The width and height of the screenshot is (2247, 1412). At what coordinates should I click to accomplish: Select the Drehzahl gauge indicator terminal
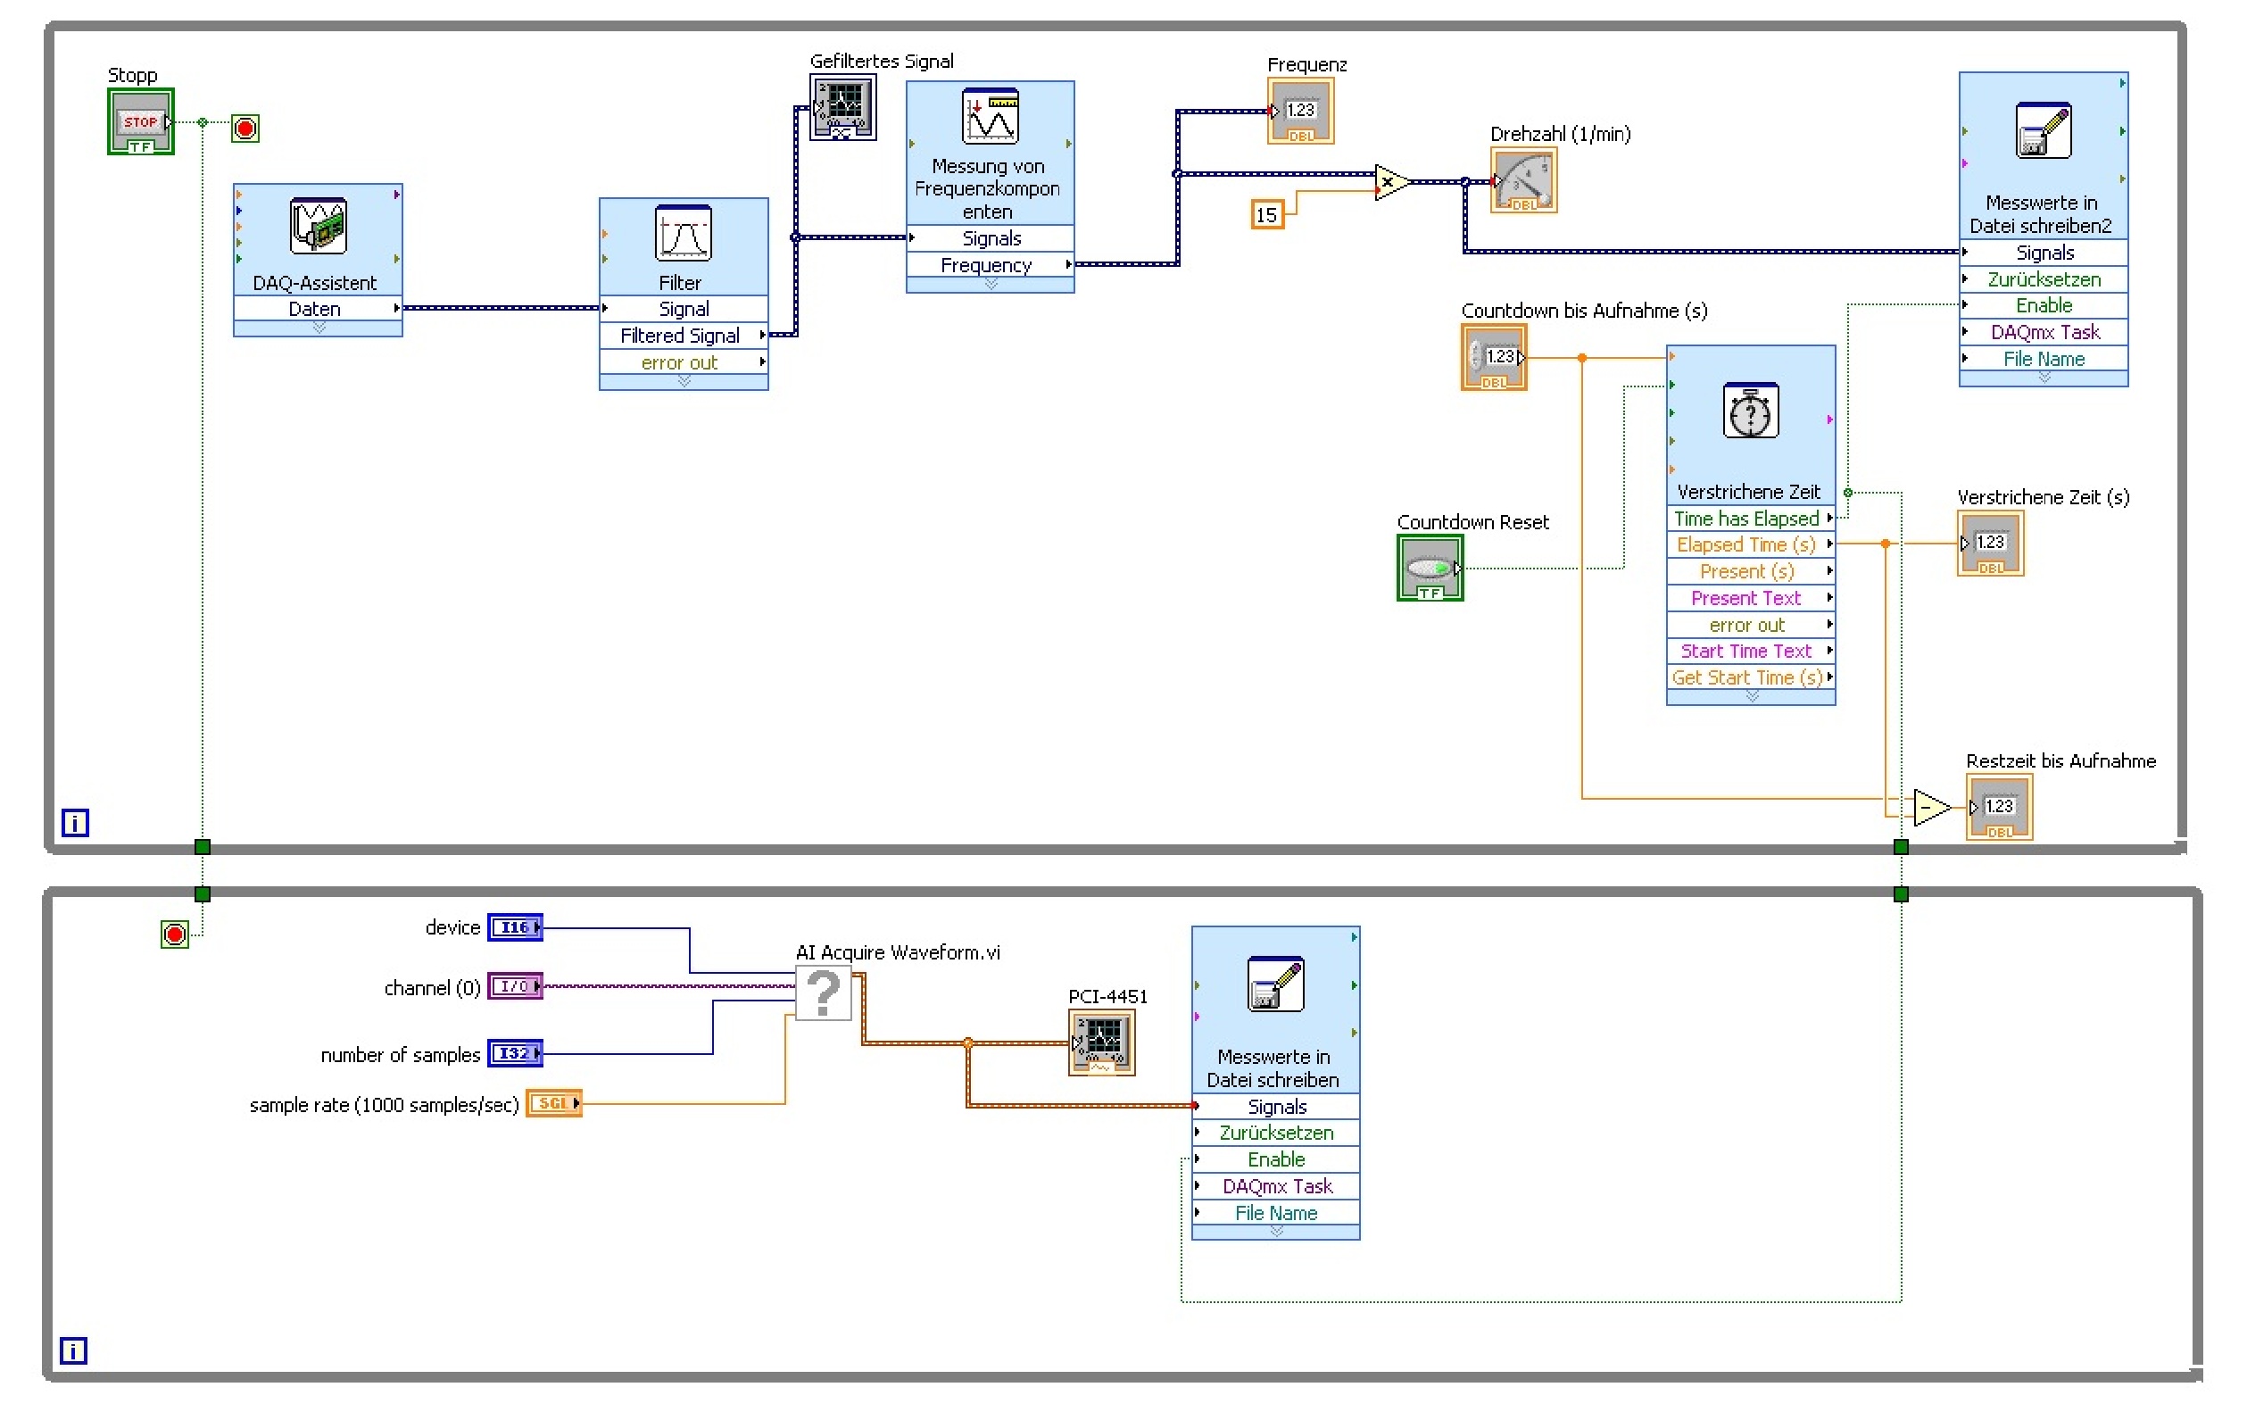click(1523, 180)
